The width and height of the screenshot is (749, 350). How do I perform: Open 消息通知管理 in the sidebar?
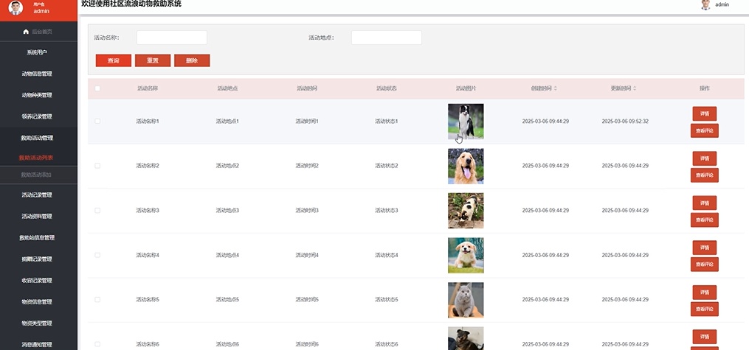(37, 344)
